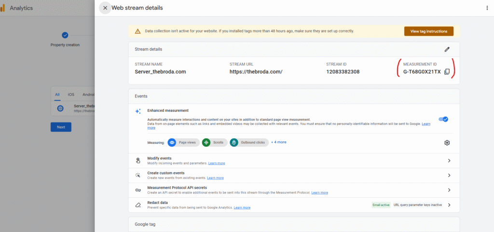This screenshot has height=232, width=494.
Task: Click the Redact data eraser icon
Action: coord(138,205)
